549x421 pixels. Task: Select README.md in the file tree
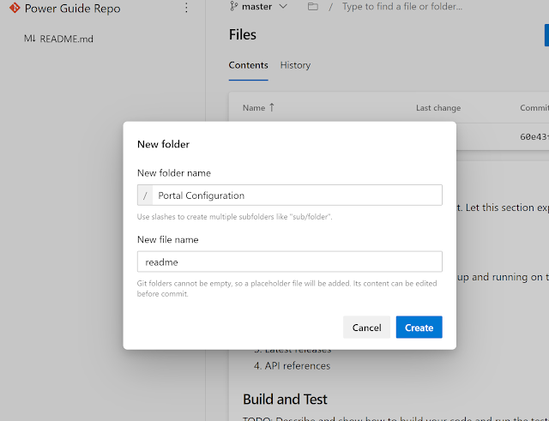click(66, 39)
